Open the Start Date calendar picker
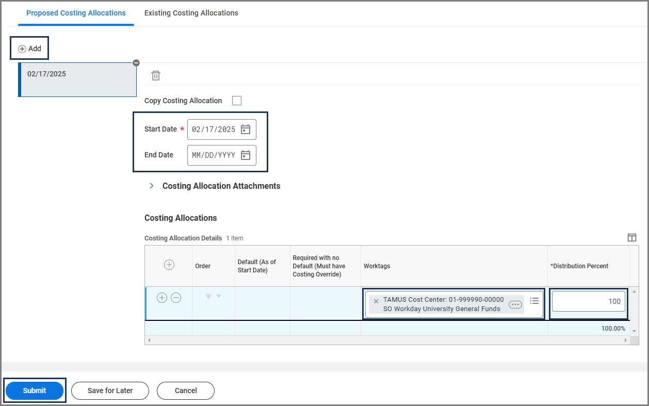Viewport: 649px width, 406px height. tap(246, 129)
